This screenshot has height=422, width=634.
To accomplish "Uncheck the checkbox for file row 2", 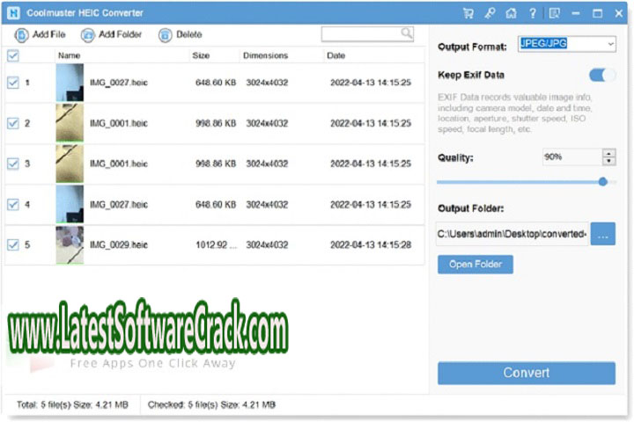I will [13, 123].
